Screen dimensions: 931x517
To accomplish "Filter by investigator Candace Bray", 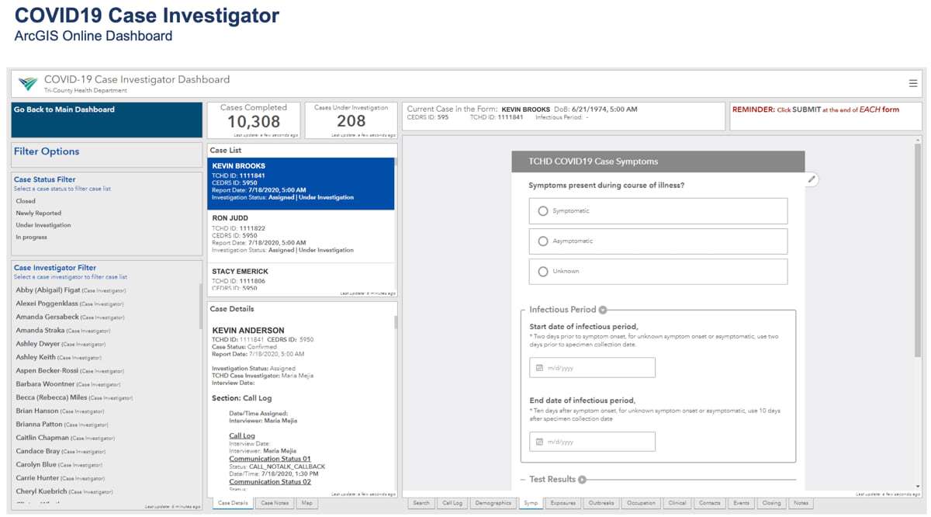I will tap(61, 451).
